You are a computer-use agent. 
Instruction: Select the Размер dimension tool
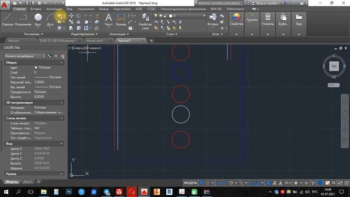click(x=121, y=20)
